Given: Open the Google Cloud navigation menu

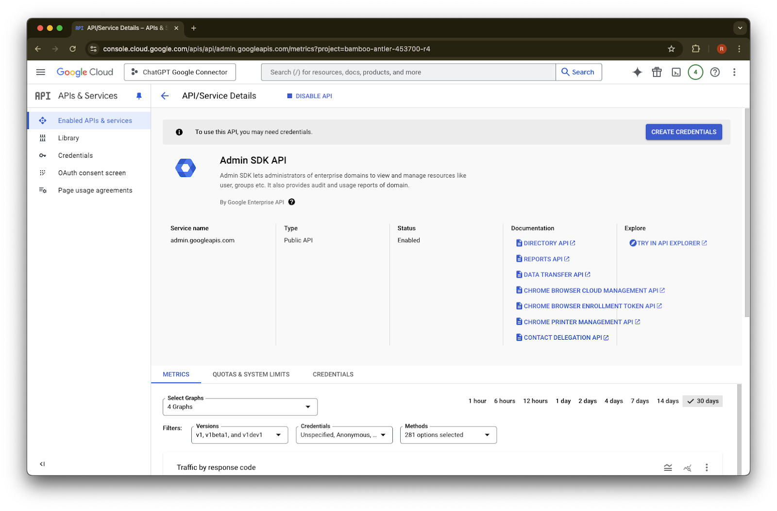Looking at the screenshot, I should (41, 72).
